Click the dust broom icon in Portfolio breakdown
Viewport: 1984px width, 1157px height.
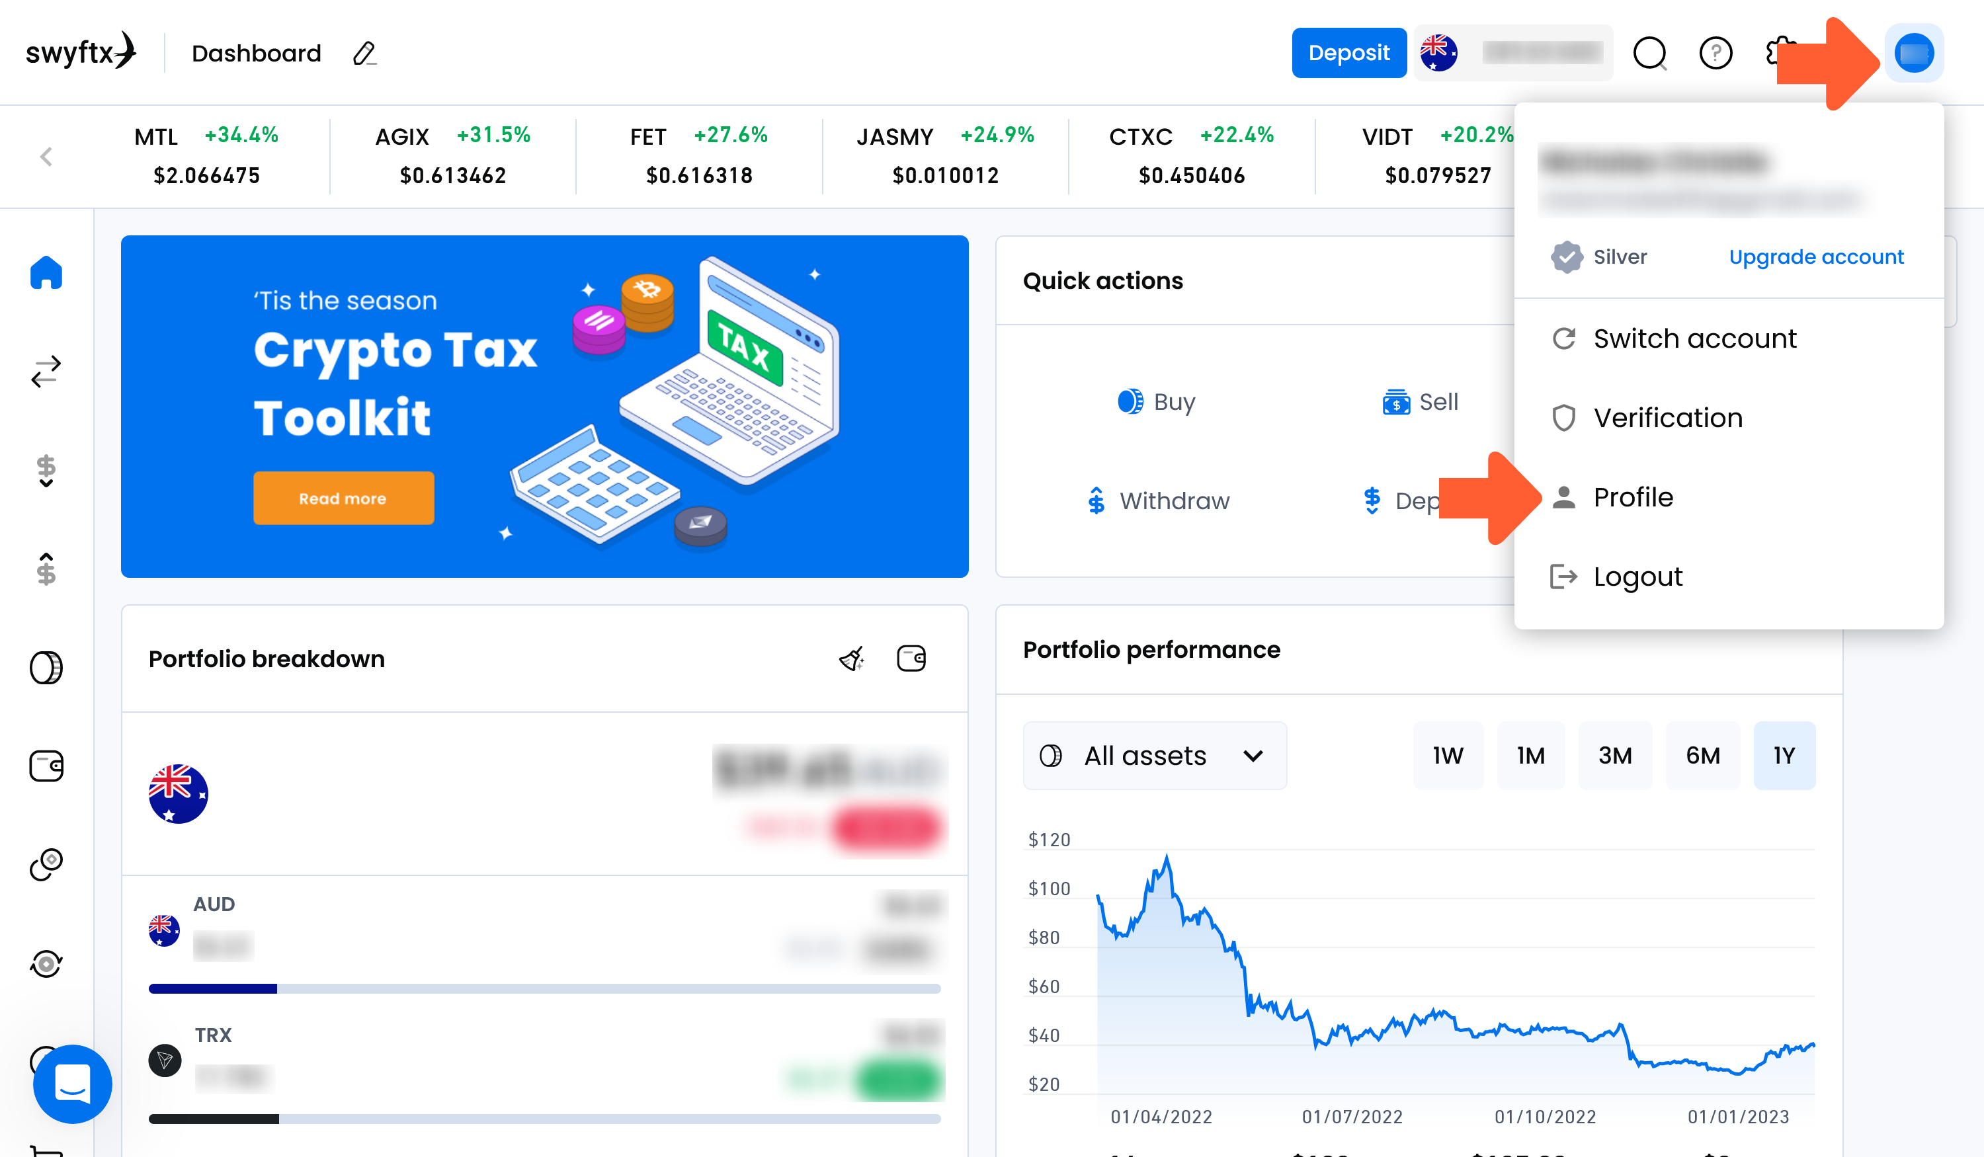pyautogui.click(x=852, y=658)
